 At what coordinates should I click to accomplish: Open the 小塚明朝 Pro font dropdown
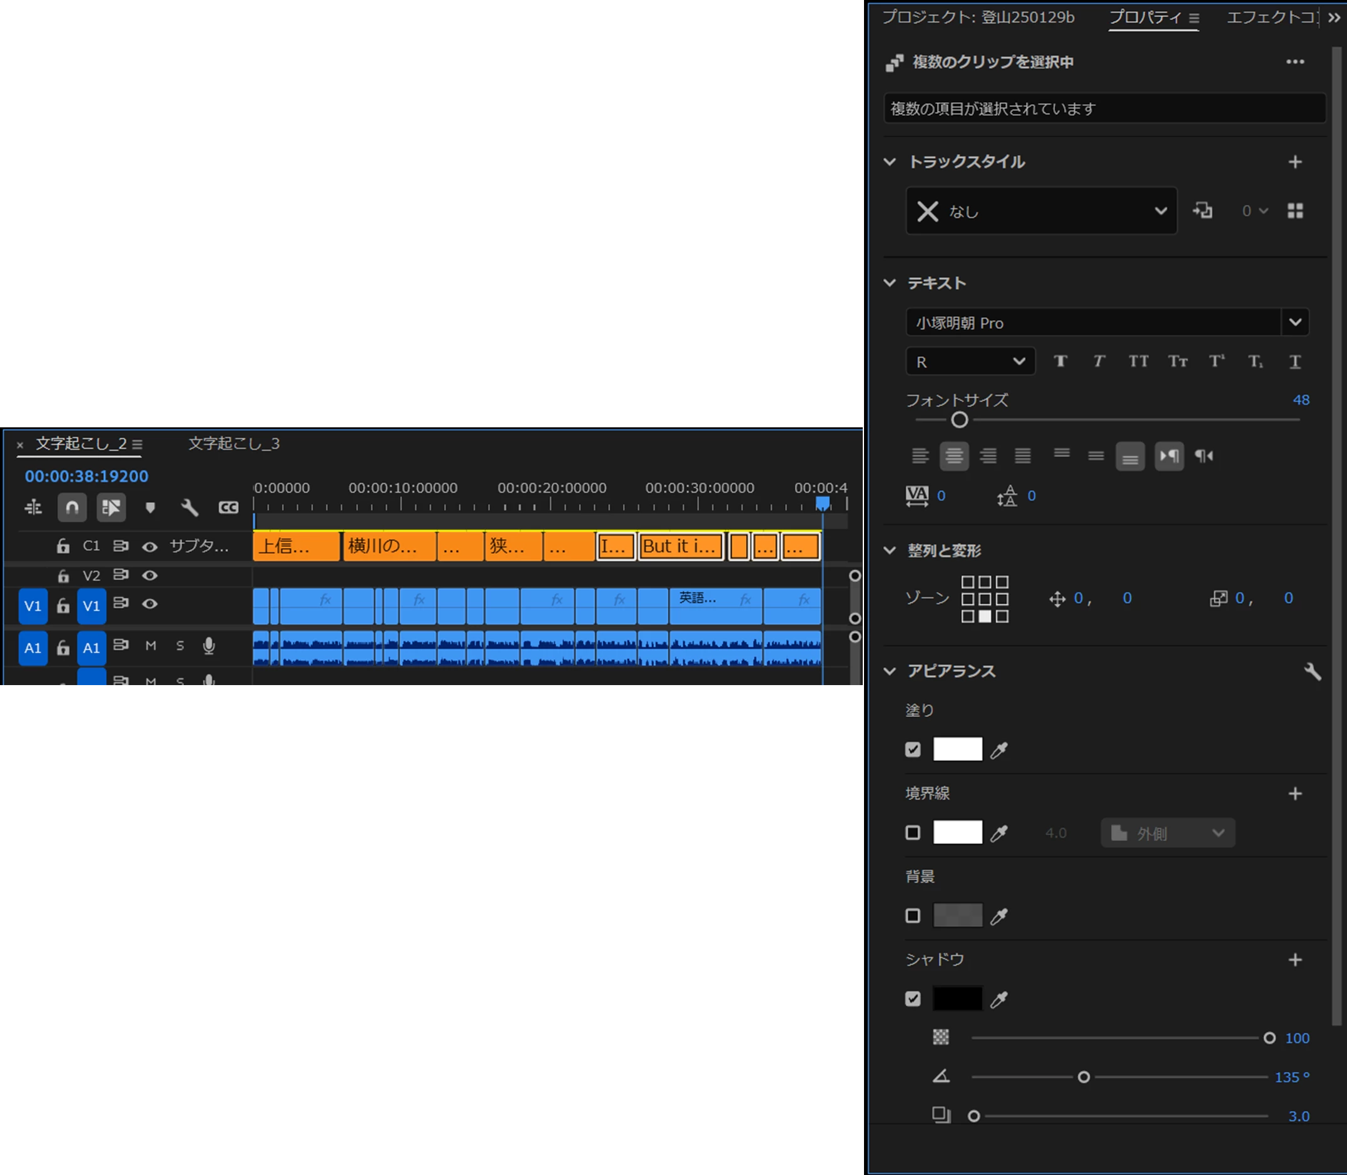point(1294,322)
